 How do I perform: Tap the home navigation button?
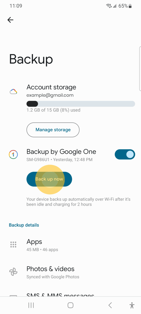pyautogui.click(x=70, y=305)
